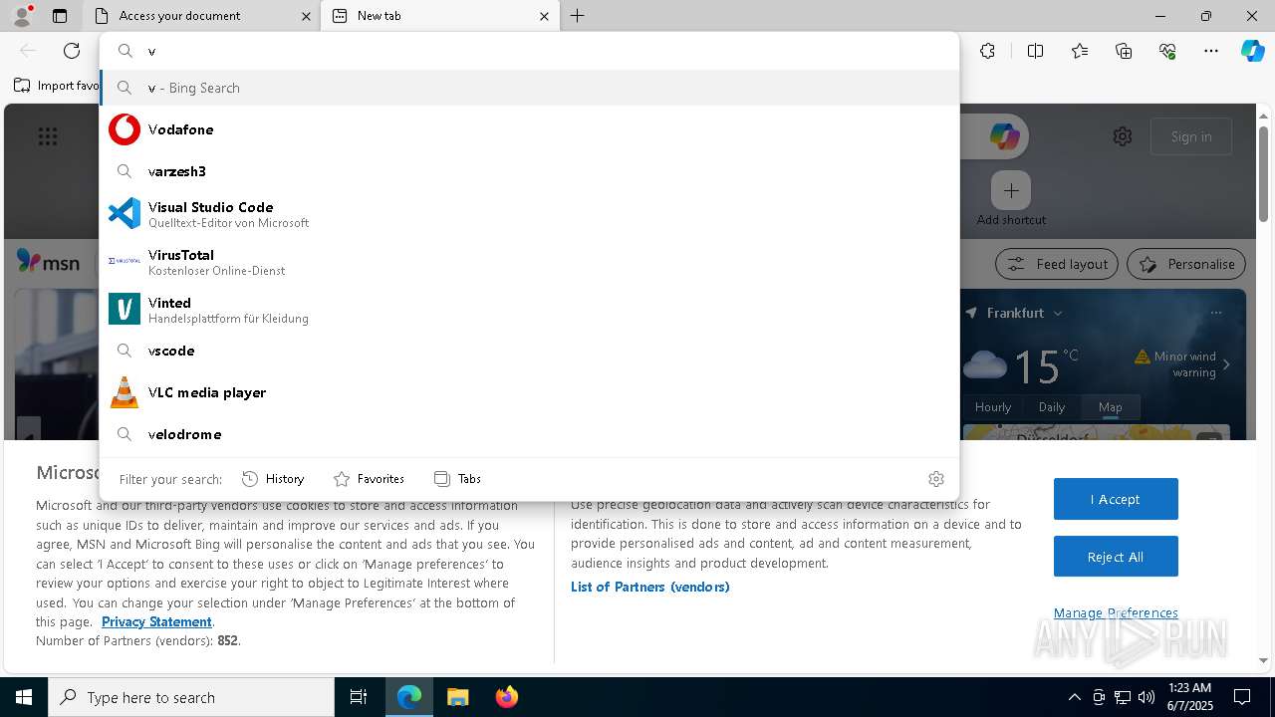Click the taskbar search box
Viewport: 1275px width, 717px height.
[191, 697]
